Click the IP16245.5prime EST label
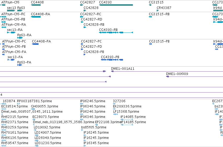Image resolution: width=223 pixels, height=147 pixels. [96, 133]
